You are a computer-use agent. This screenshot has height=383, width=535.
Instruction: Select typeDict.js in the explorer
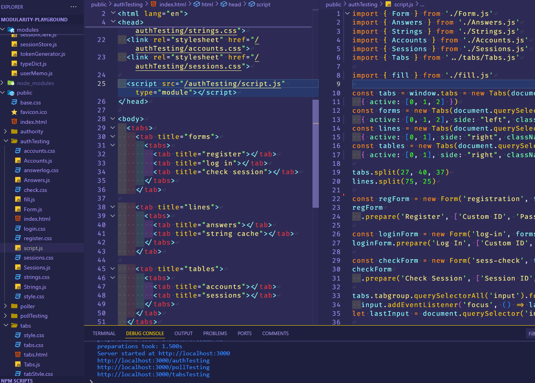(x=33, y=64)
